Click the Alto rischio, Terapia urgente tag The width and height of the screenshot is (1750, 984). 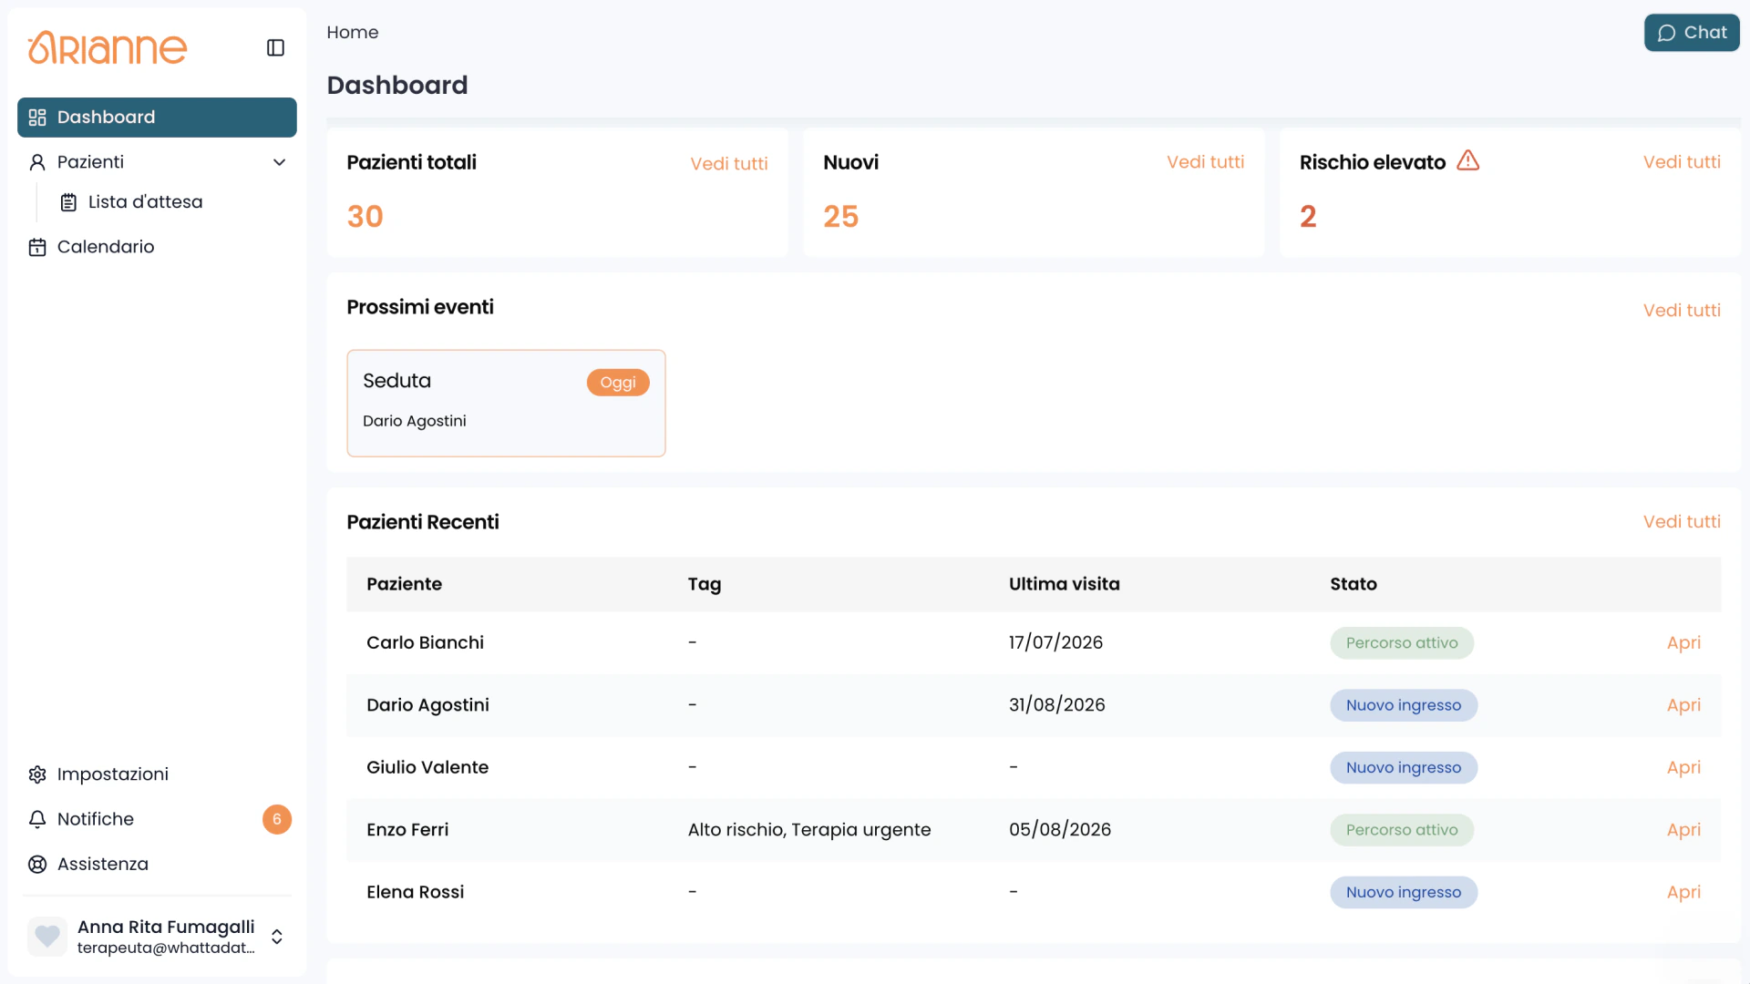[809, 830]
